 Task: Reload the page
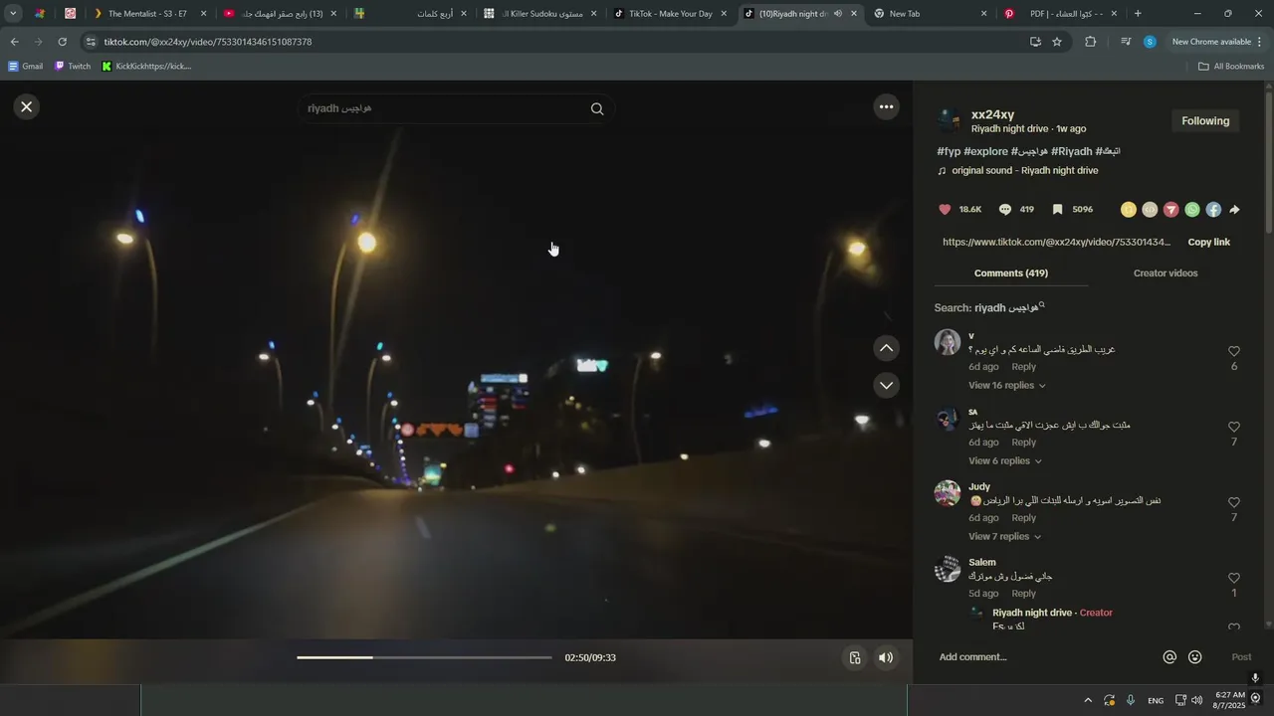point(62,42)
